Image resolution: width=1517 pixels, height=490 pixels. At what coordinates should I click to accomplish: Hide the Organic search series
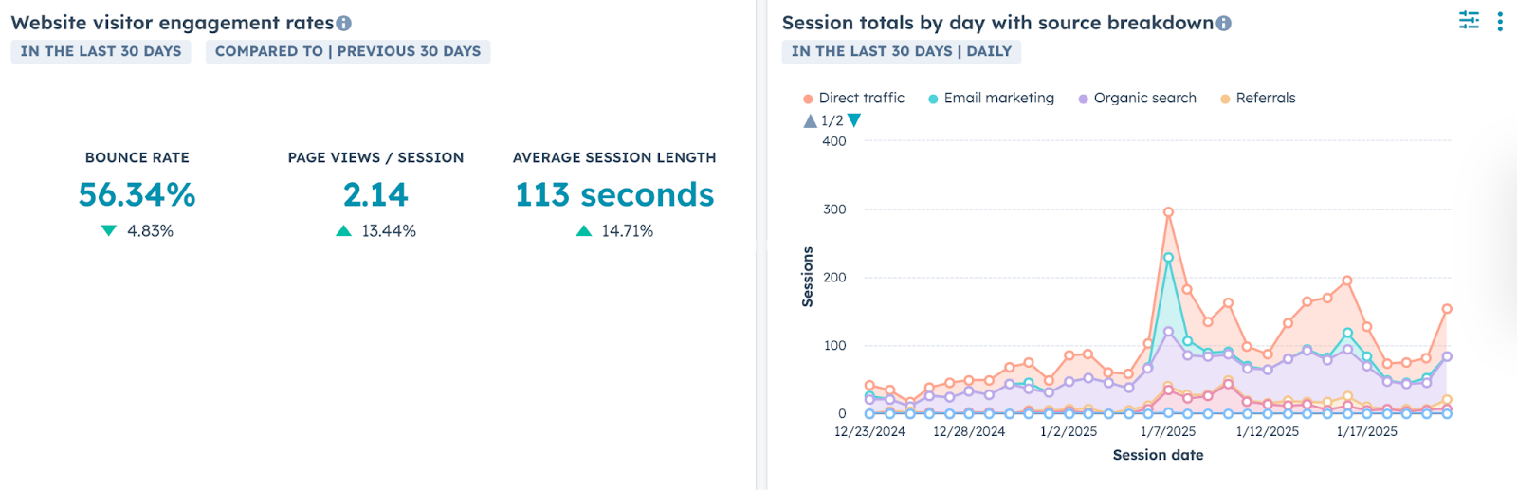click(1144, 99)
